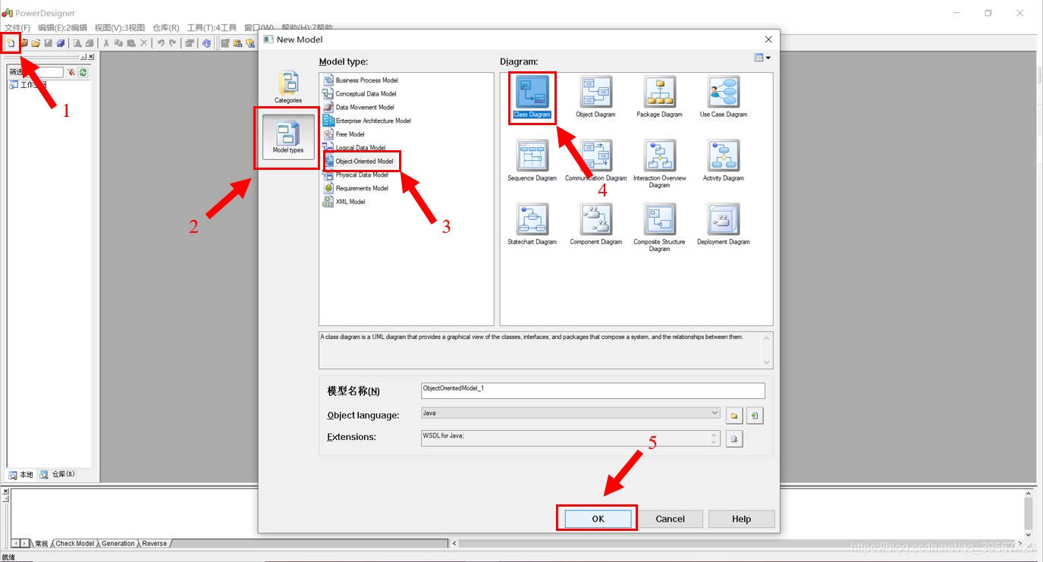Select Data Movement Model in list

359,108
